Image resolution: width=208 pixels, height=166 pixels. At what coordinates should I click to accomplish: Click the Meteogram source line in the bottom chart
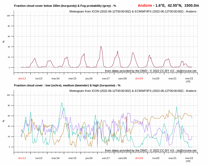[133, 91]
